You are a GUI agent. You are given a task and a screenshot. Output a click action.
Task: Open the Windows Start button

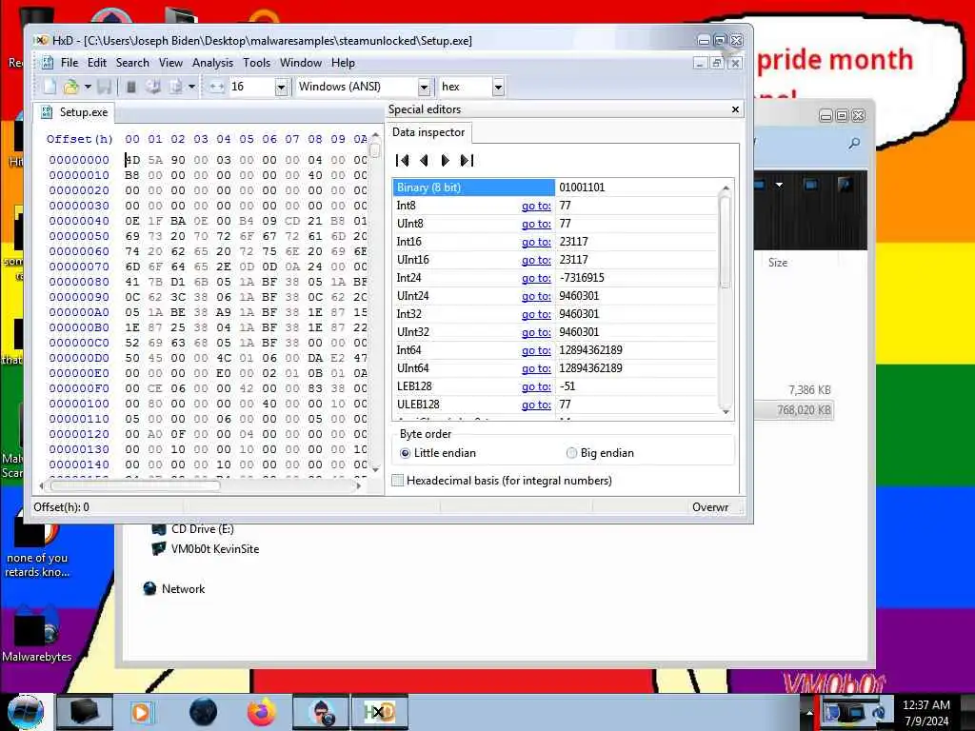25,712
